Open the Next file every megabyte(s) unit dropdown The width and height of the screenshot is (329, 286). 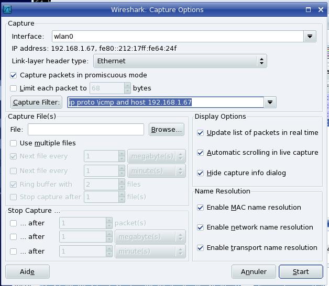(x=157, y=156)
